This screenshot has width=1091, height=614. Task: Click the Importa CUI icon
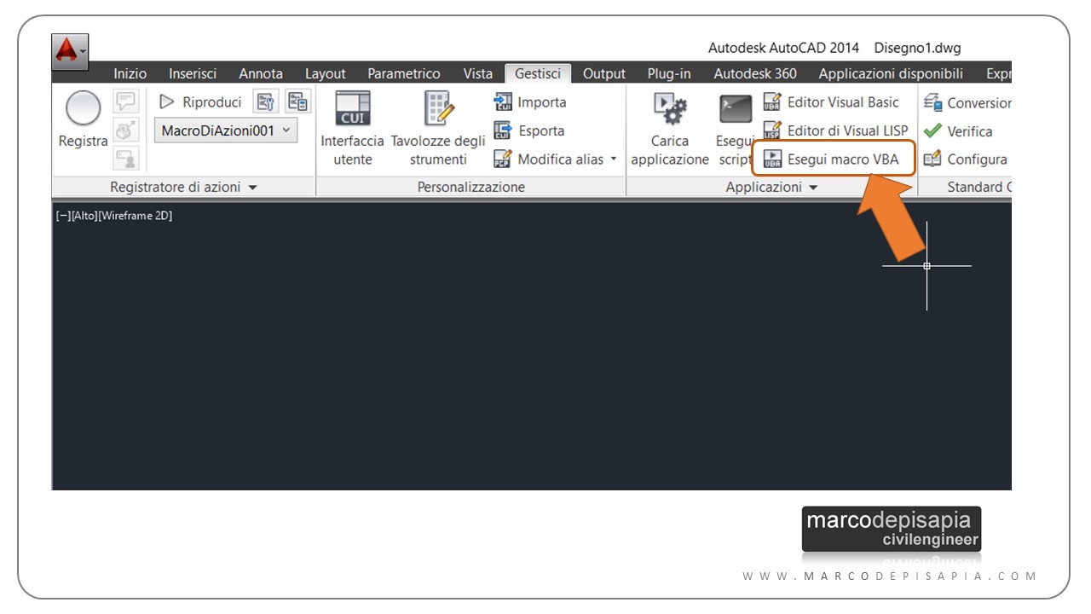point(503,102)
